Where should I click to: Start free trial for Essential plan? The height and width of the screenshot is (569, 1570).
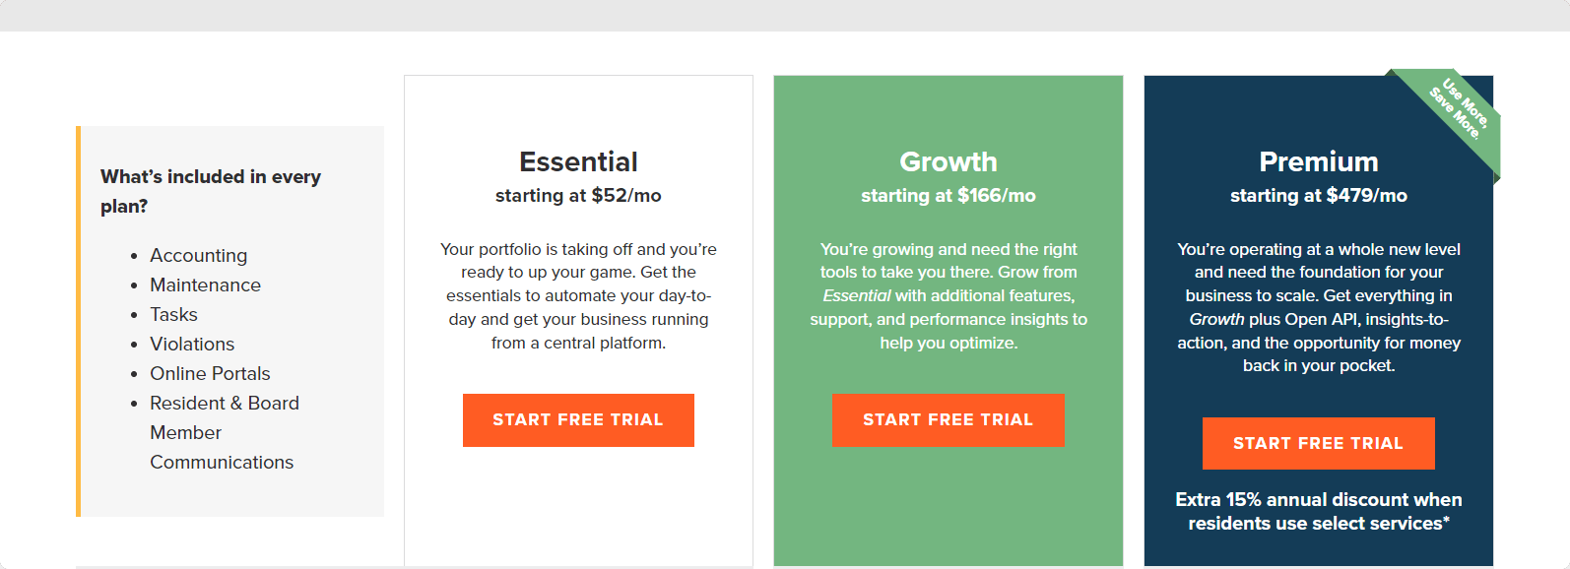click(x=578, y=420)
